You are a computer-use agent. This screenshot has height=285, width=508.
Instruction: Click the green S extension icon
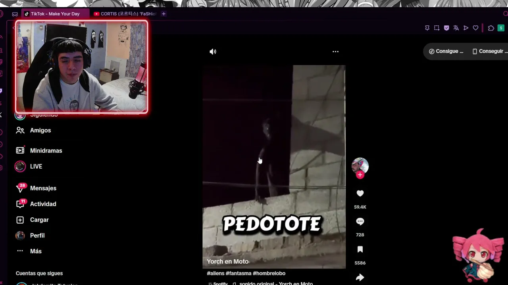[501, 28]
